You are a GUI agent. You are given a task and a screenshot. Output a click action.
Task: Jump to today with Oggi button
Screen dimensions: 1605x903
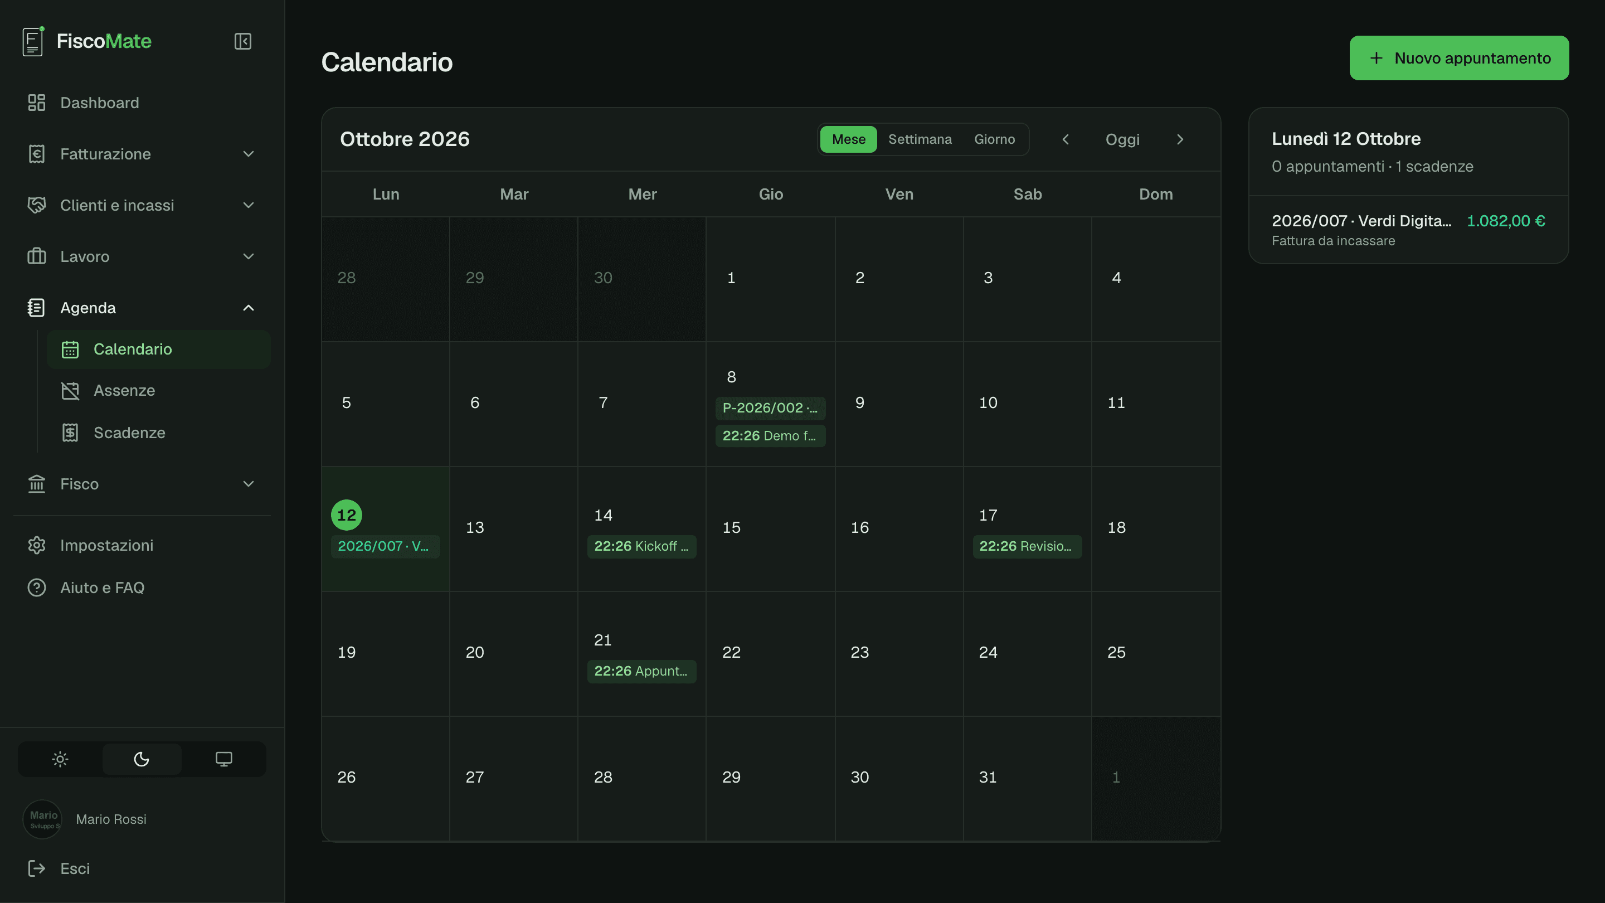coord(1122,139)
